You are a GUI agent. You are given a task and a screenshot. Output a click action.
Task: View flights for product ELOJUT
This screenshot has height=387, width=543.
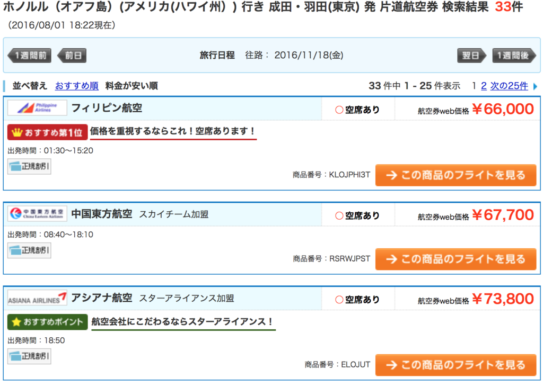456,365
